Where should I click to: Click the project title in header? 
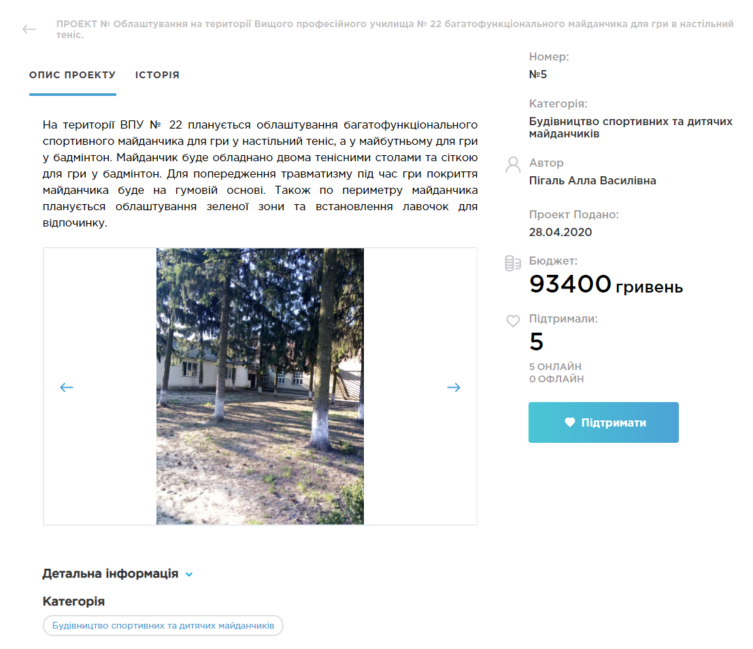point(395,29)
